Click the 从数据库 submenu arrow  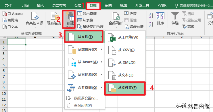click(101, 49)
